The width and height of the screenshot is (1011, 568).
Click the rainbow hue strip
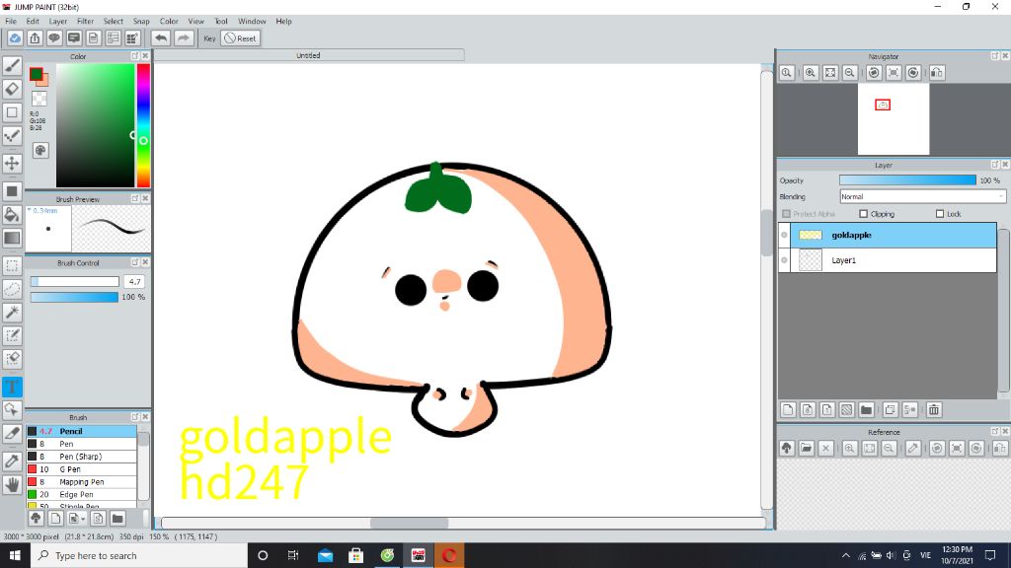(143, 125)
